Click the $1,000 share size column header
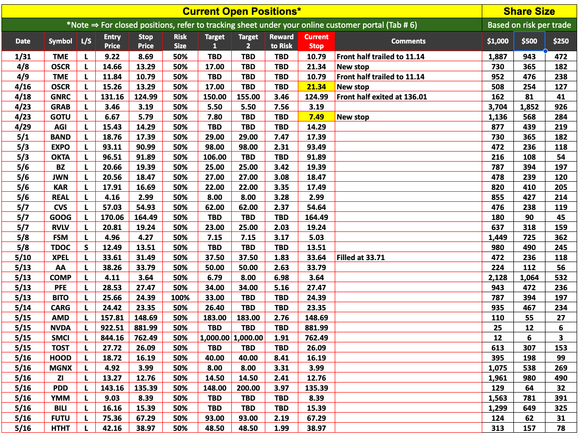This screenshot has height=438, width=579. [x=498, y=41]
